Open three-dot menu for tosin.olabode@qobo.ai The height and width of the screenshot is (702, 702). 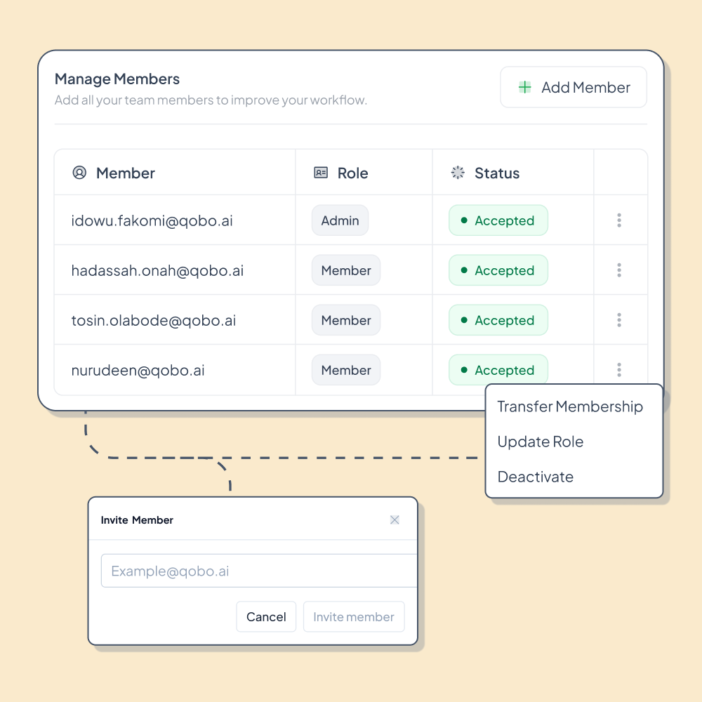(619, 320)
